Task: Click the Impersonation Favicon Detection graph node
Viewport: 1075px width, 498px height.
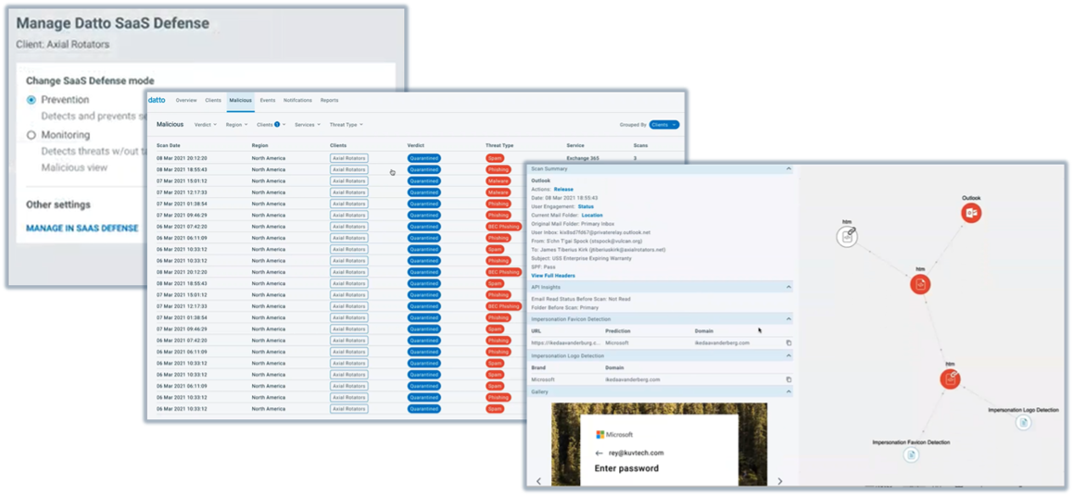Action: pyautogui.click(x=911, y=455)
